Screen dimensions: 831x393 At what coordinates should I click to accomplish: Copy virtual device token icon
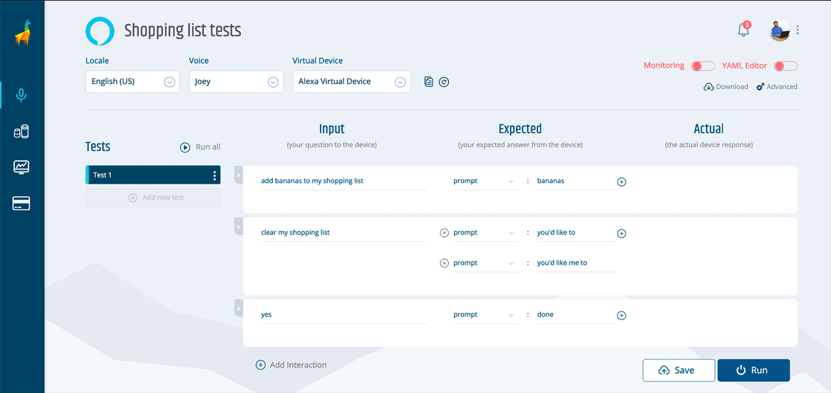(429, 82)
